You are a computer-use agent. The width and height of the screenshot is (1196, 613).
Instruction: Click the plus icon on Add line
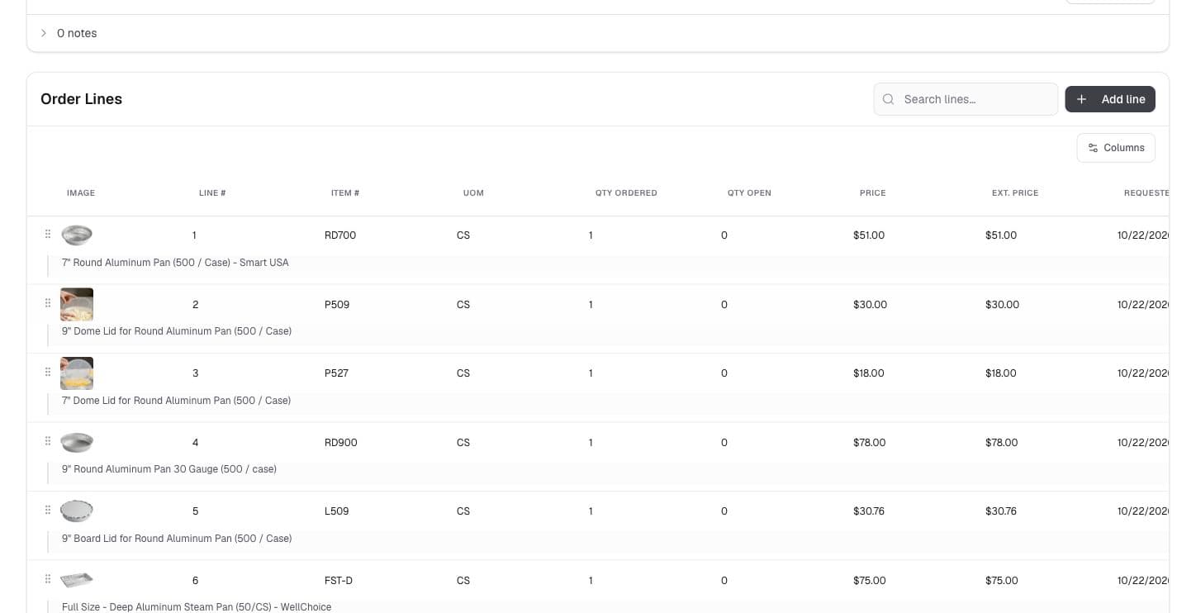click(1082, 99)
